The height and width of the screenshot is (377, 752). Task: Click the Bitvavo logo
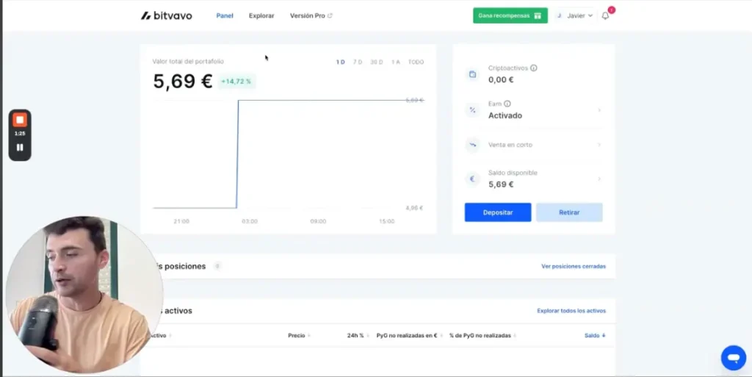[x=167, y=16]
